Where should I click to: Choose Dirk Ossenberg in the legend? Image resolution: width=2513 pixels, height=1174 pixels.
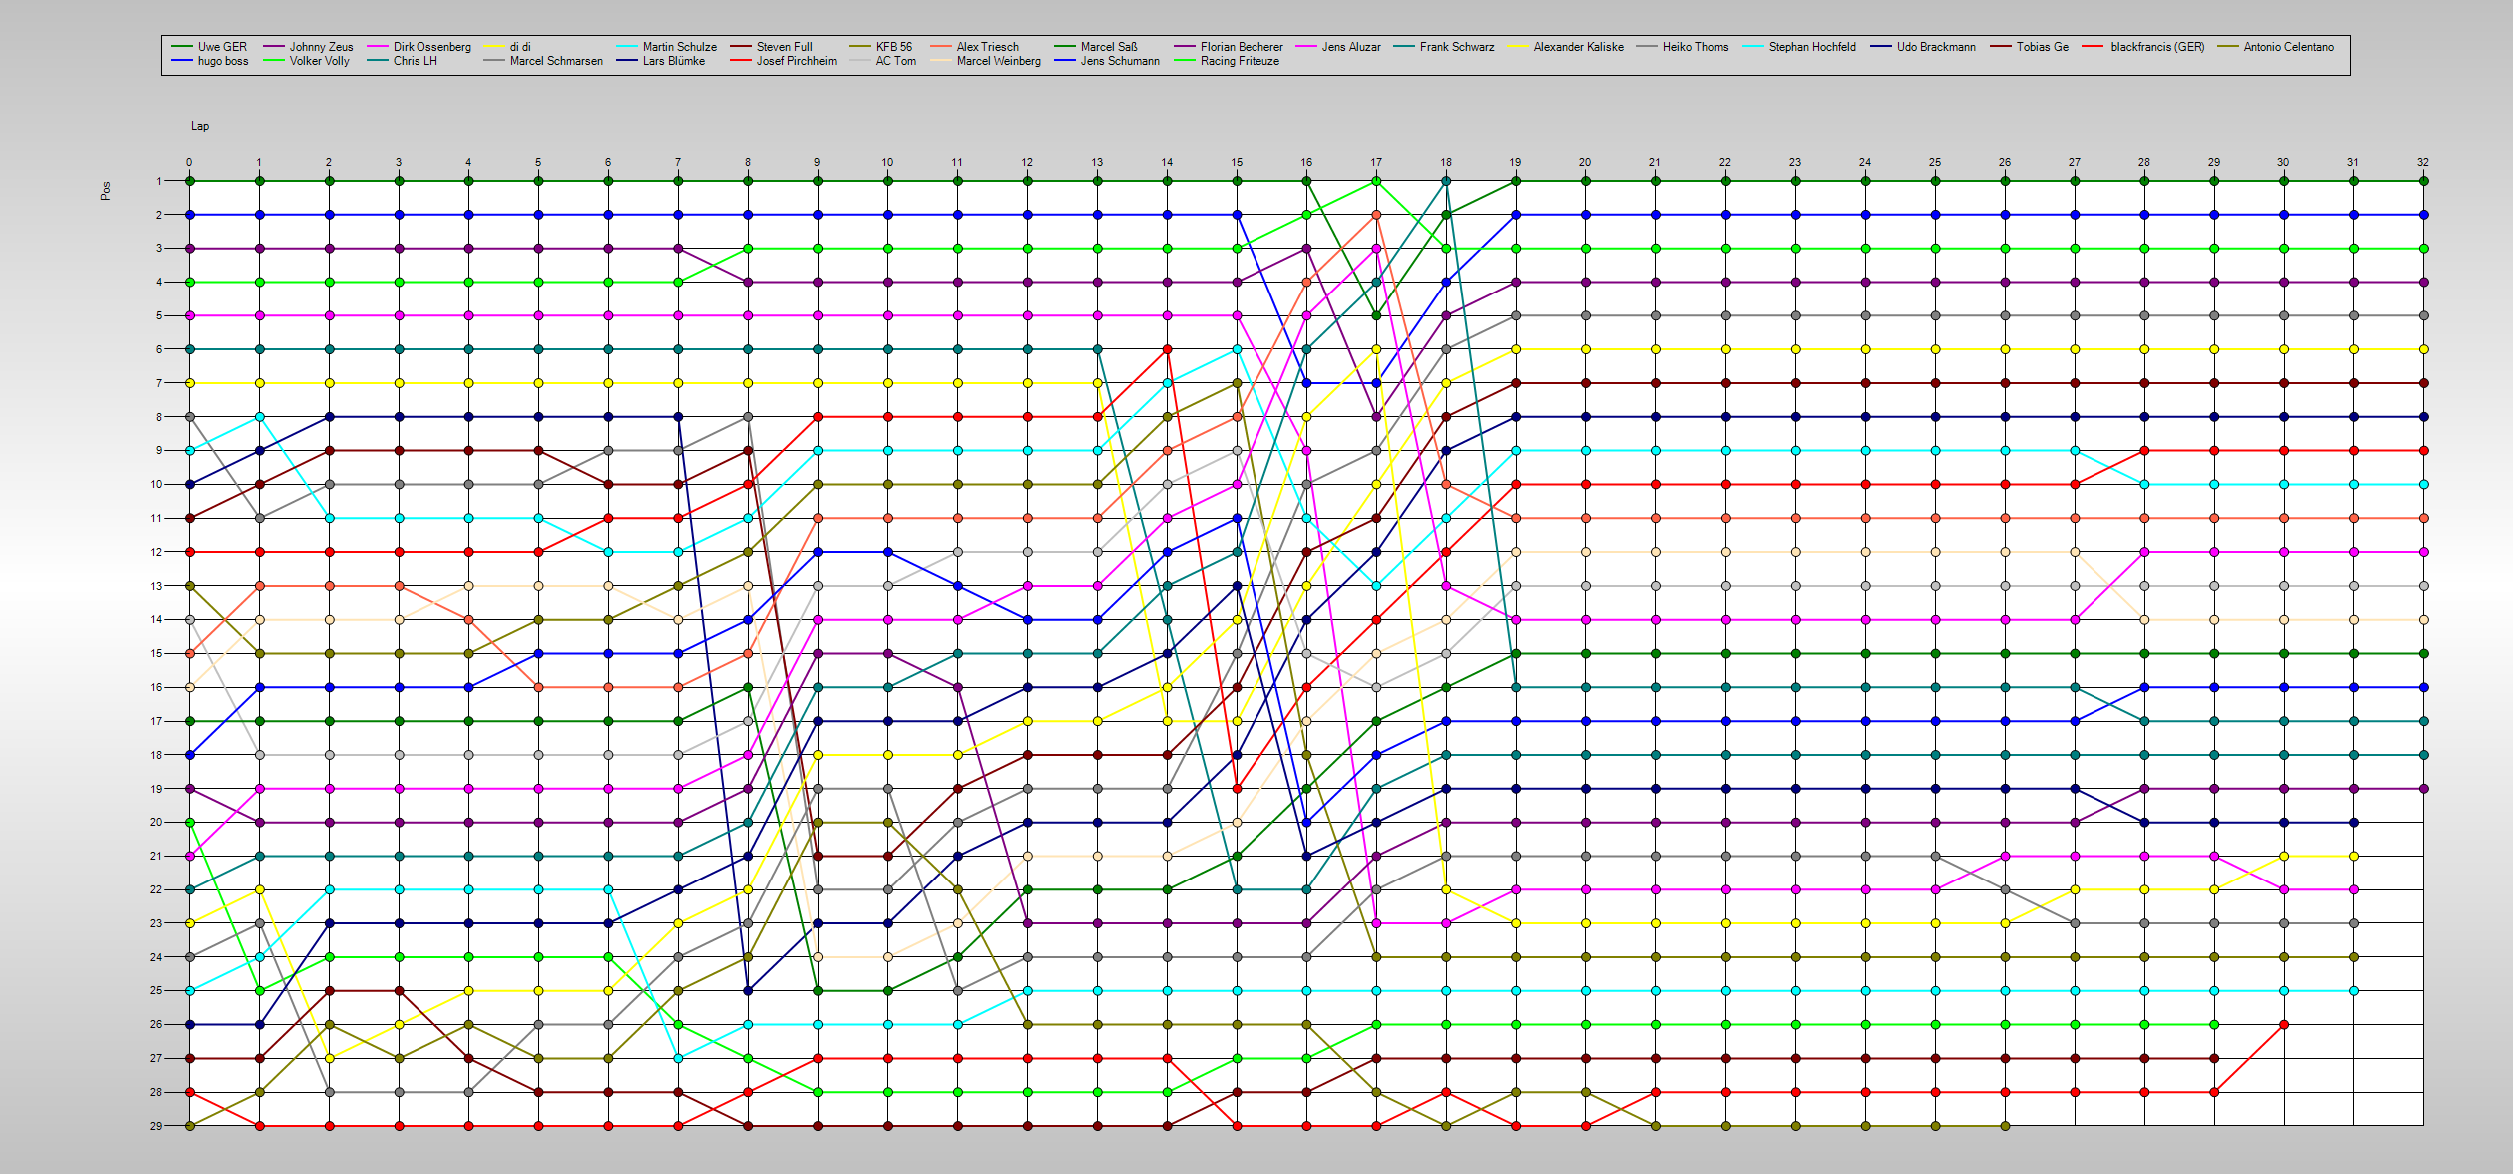pyautogui.click(x=419, y=47)
